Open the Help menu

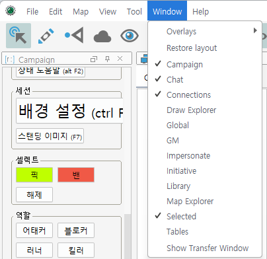[200, 11]
